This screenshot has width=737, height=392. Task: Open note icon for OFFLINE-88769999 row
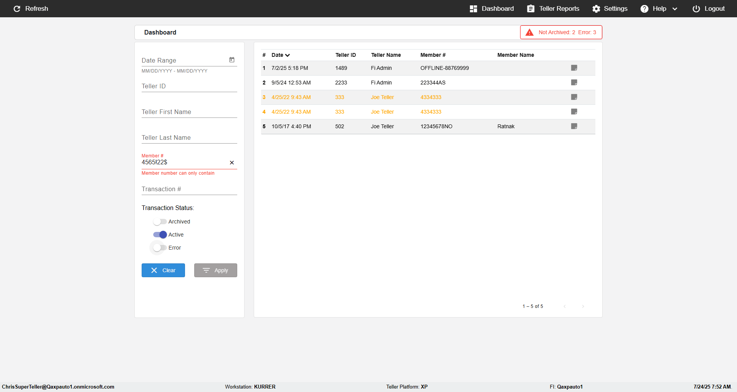point(574,68)
